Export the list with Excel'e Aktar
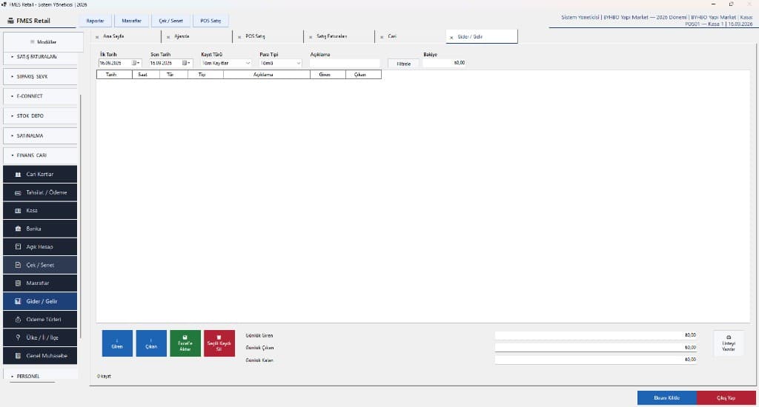Screen dimensions: 759x407 click(x=185, y=343)
